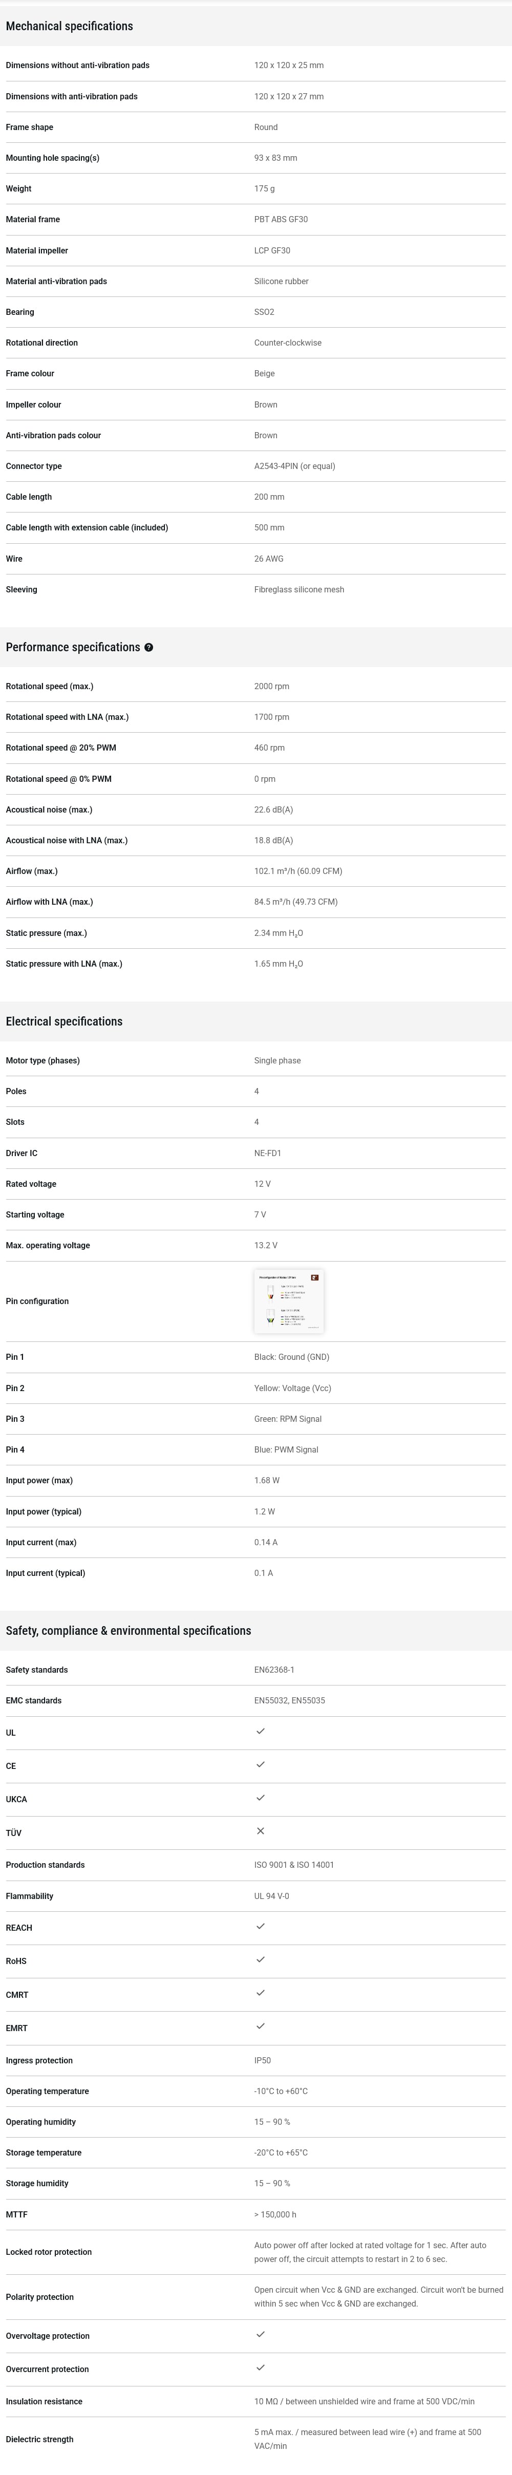
Task: Click the static pressure 2.34 mm H₂O
Action: (279, 933)
